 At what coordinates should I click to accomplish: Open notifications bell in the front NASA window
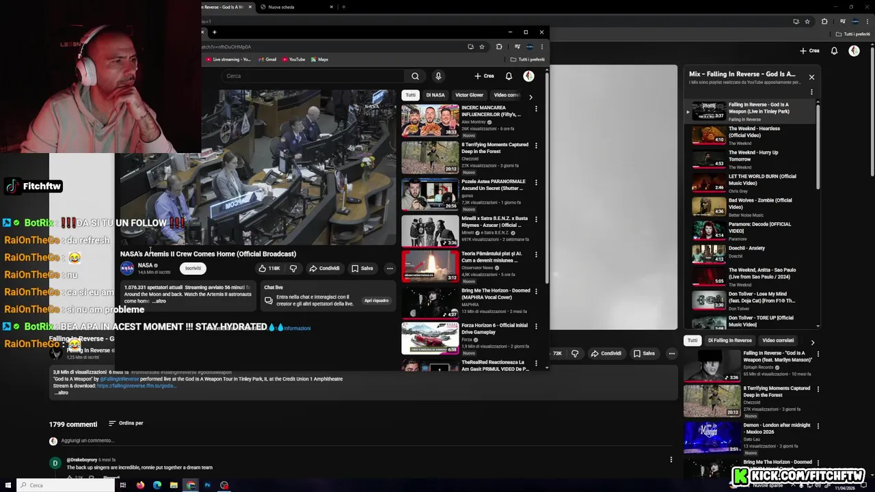pyautogui.click(x=509, y=76)
